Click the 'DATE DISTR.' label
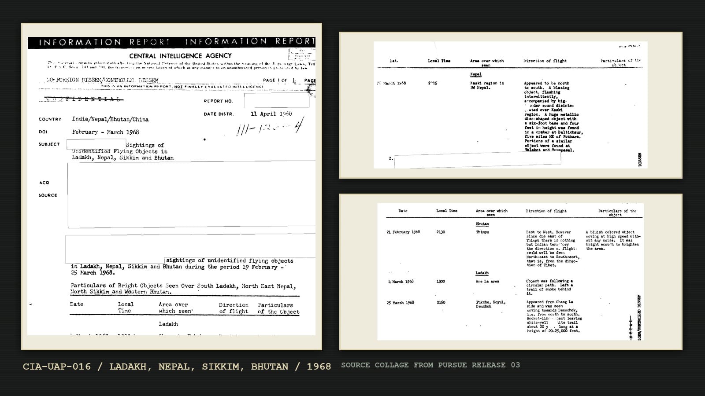Image resolution: width=705 pixels, height=396 pixels. pos(219,114)
